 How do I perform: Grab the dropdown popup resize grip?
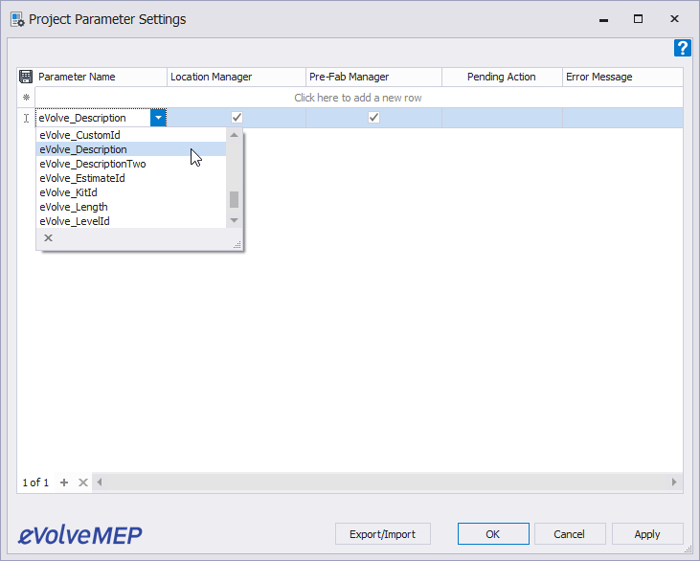[x=237, y=244]
